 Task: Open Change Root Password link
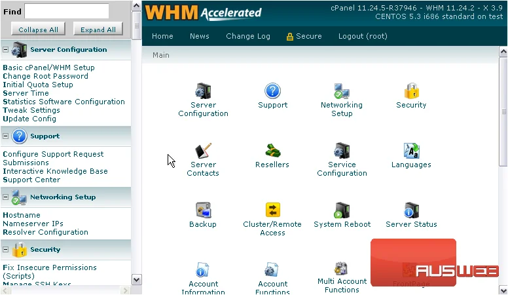(45, 76)
